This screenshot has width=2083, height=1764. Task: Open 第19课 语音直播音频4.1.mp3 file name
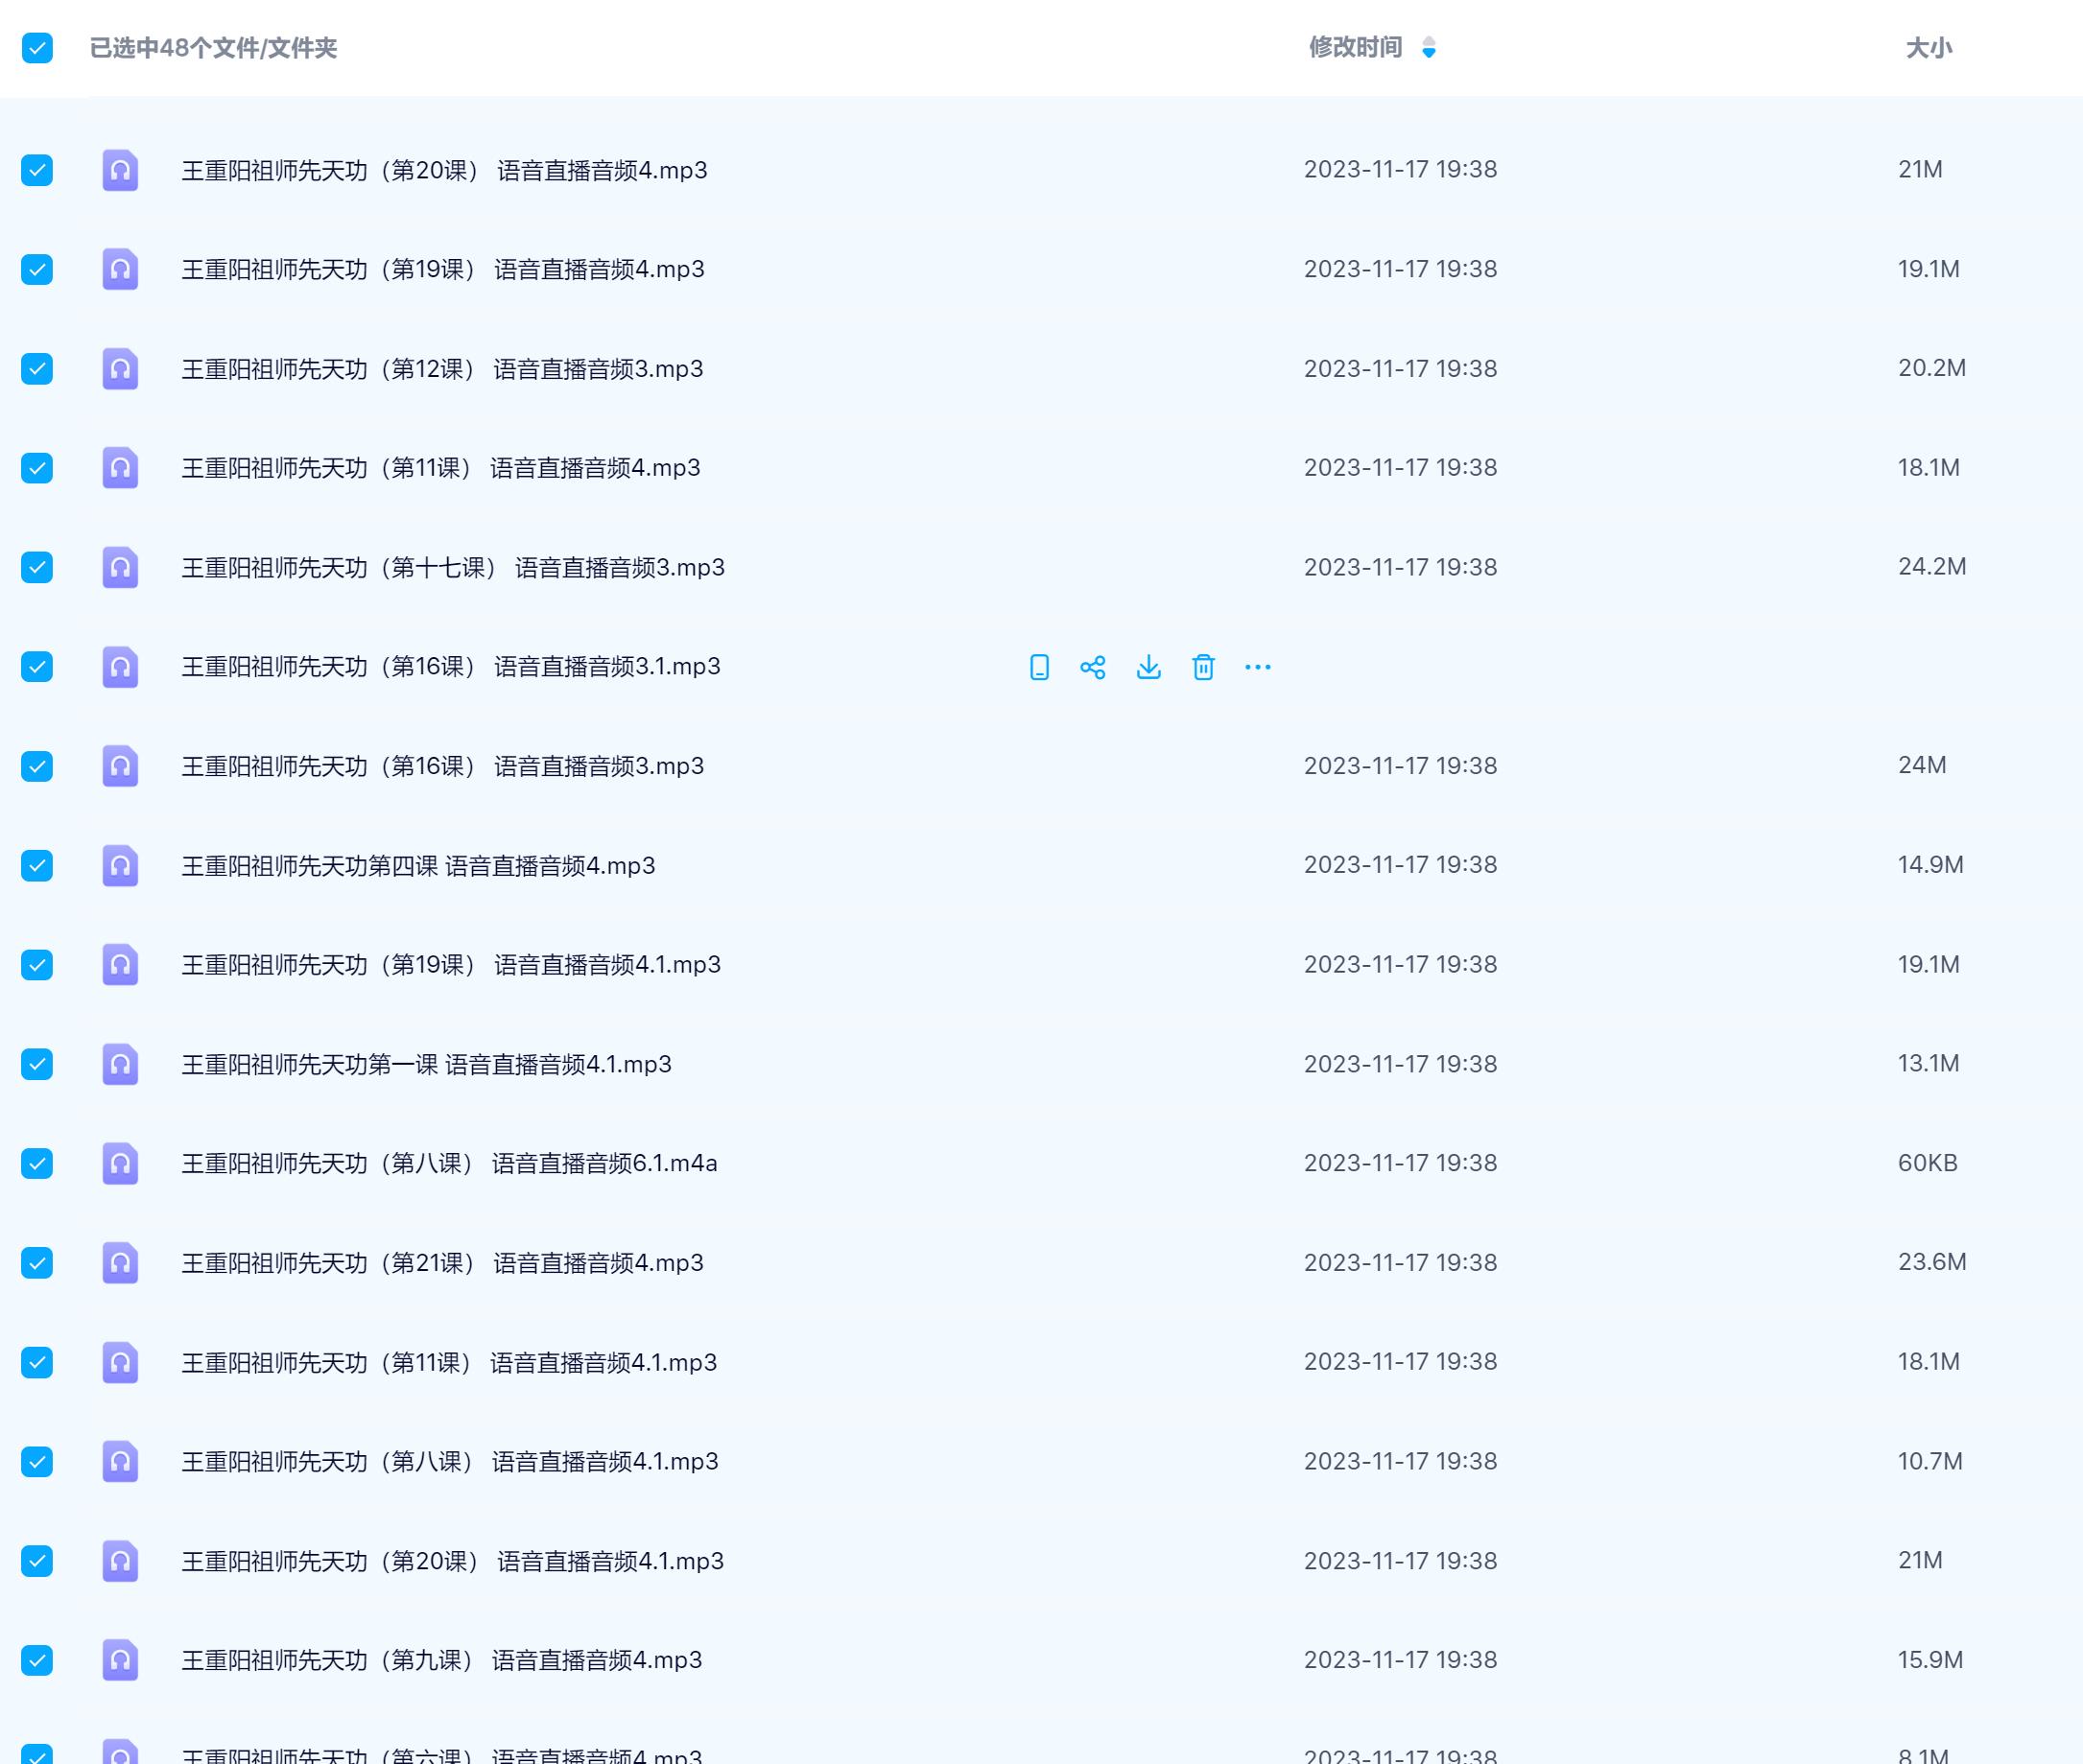click(x=450, y=965)
